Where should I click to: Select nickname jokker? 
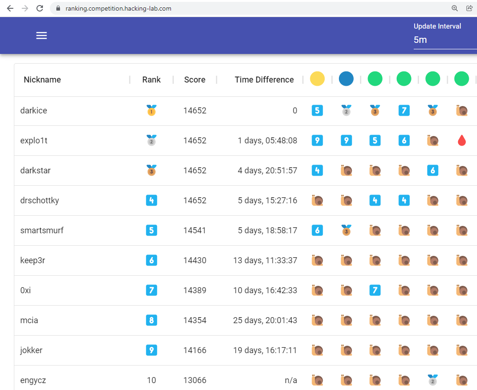pos(31,350)
